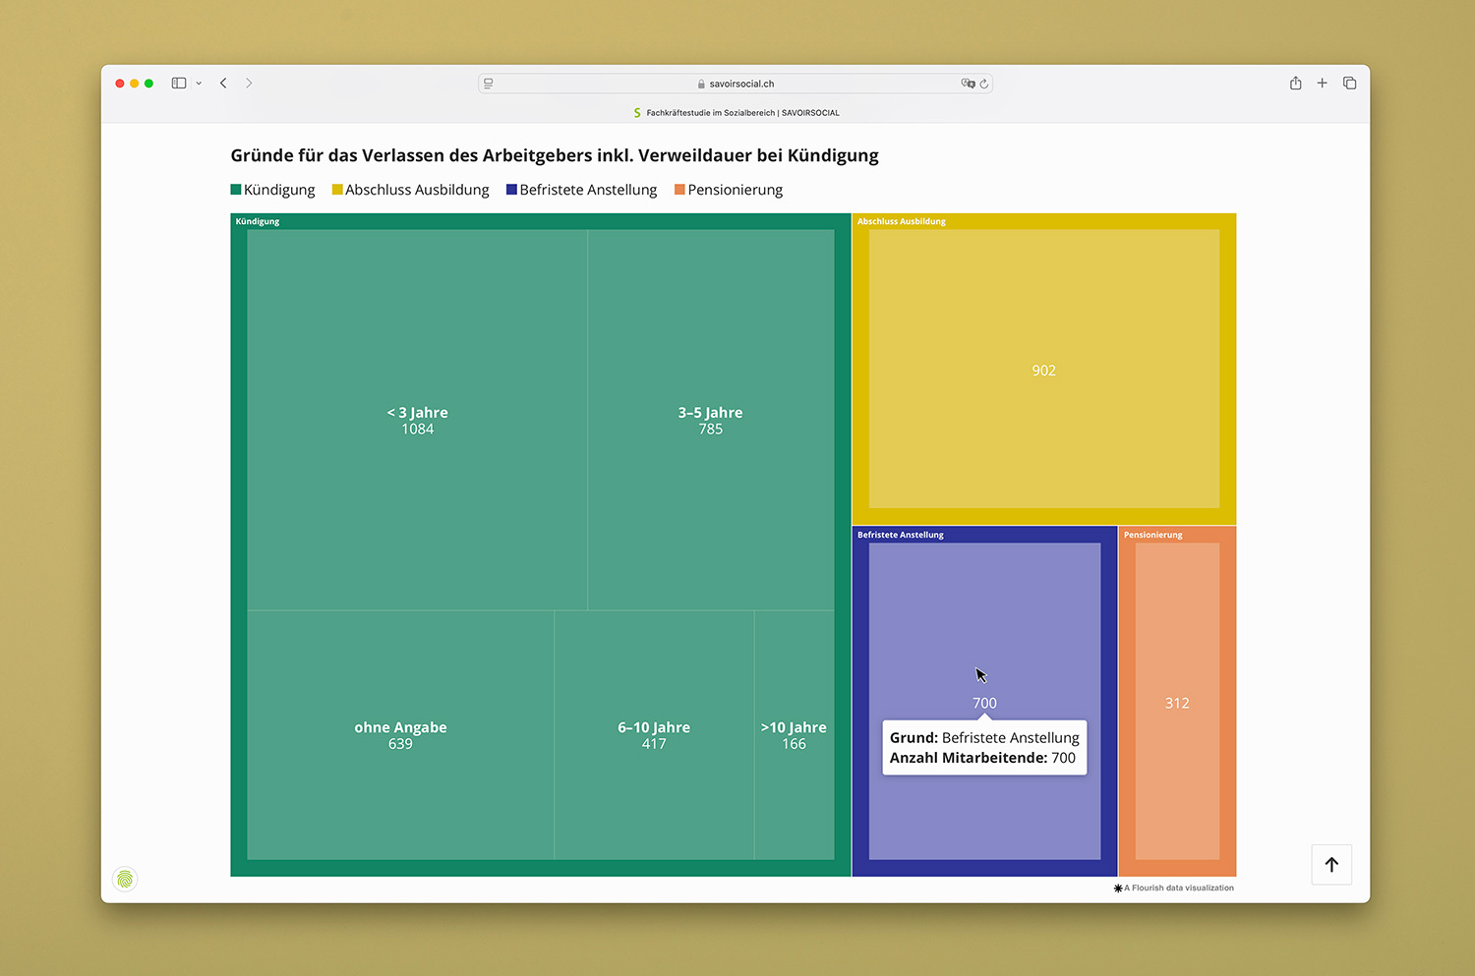Select the Fachkräftestudie im Sozialbereich tab
The image size is (1475, 976).
(736, 113)
